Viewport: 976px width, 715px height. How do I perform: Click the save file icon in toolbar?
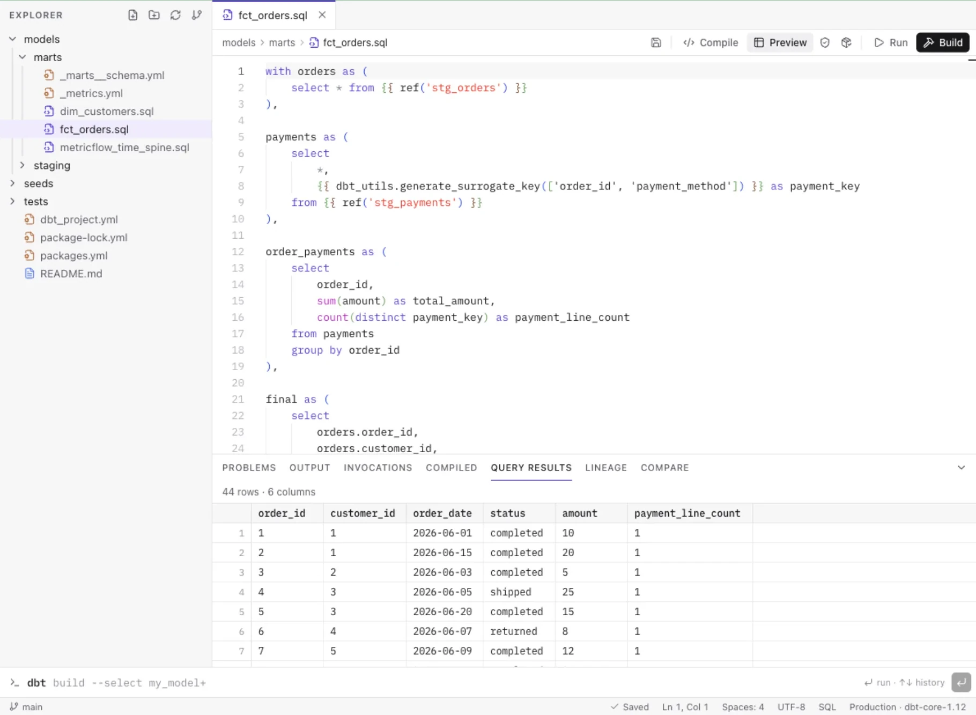coord(656,42)
